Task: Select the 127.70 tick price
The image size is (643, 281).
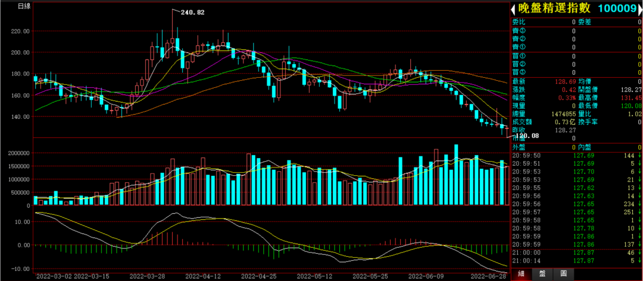Action: (582, 172)
